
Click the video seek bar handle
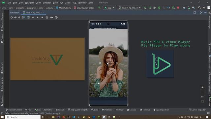[99, 83]
